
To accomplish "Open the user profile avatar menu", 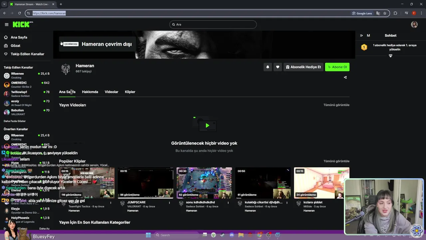I will pos(414,24).
